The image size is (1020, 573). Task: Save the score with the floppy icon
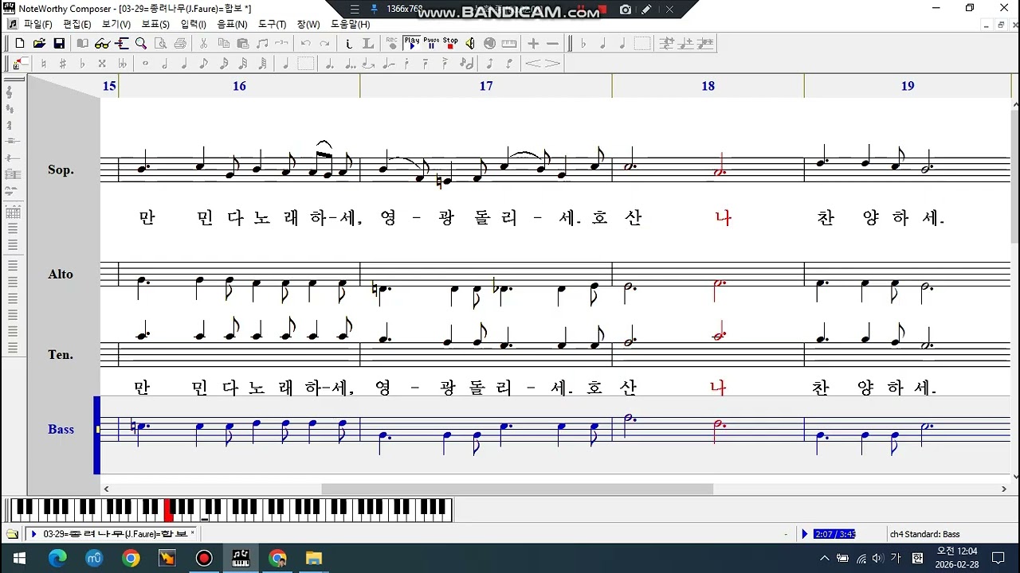(x=59, y=43)
